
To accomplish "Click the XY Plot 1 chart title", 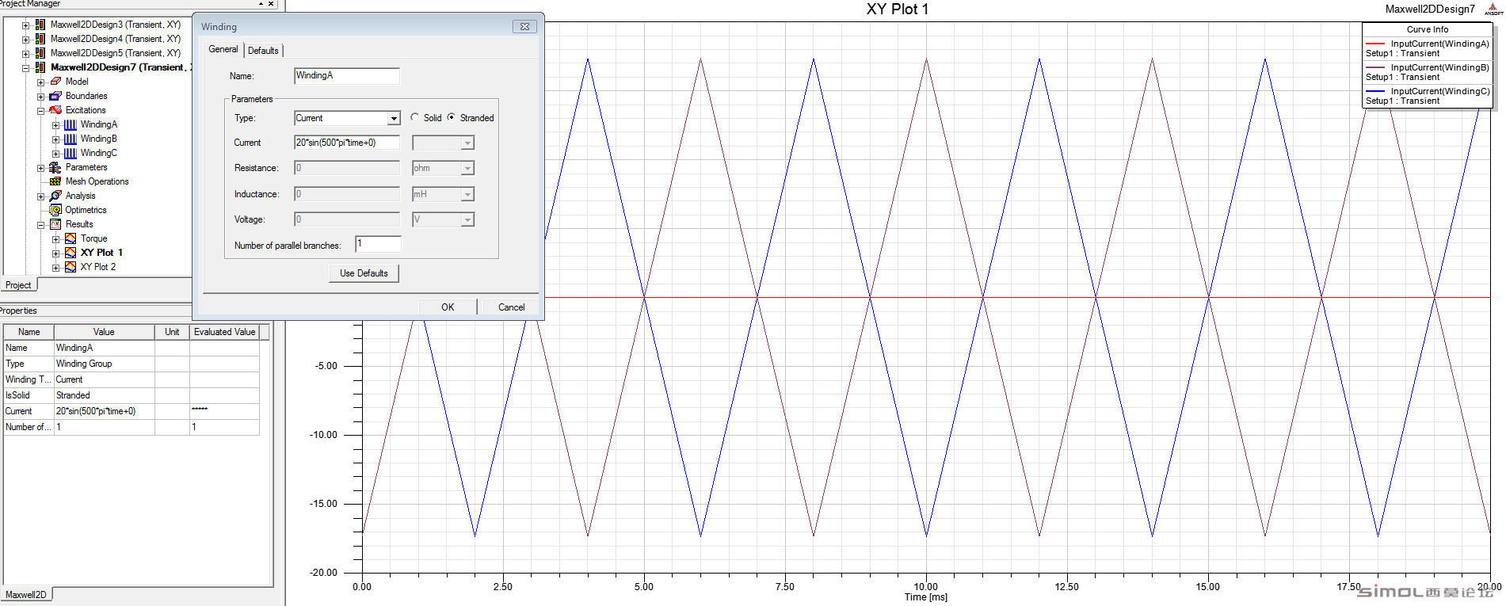I will coord(897,10).
